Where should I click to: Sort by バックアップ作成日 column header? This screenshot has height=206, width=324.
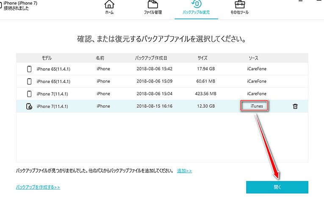point(151,58)
